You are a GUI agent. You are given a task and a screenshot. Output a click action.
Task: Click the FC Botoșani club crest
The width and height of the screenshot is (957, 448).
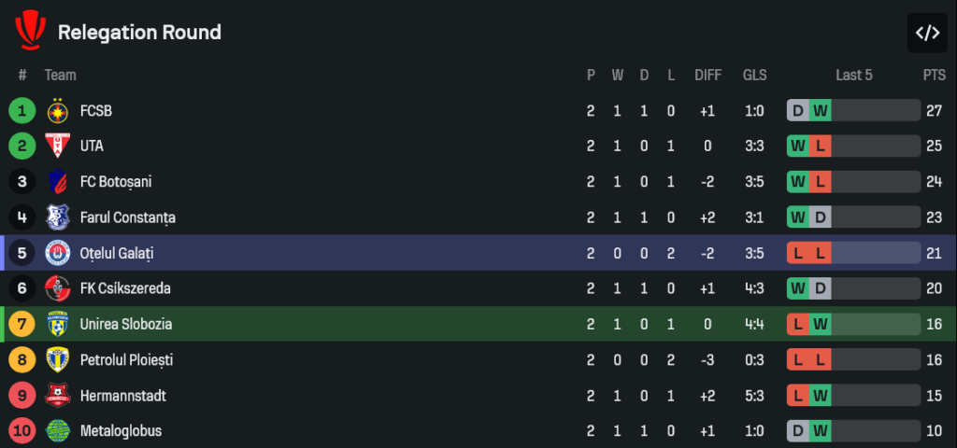[x=58, y=182]
